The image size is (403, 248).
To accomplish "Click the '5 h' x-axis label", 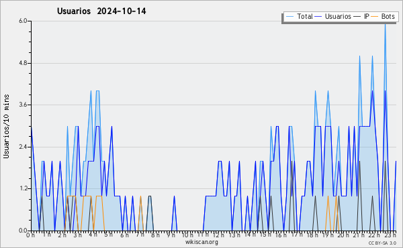I will [108, 235].
